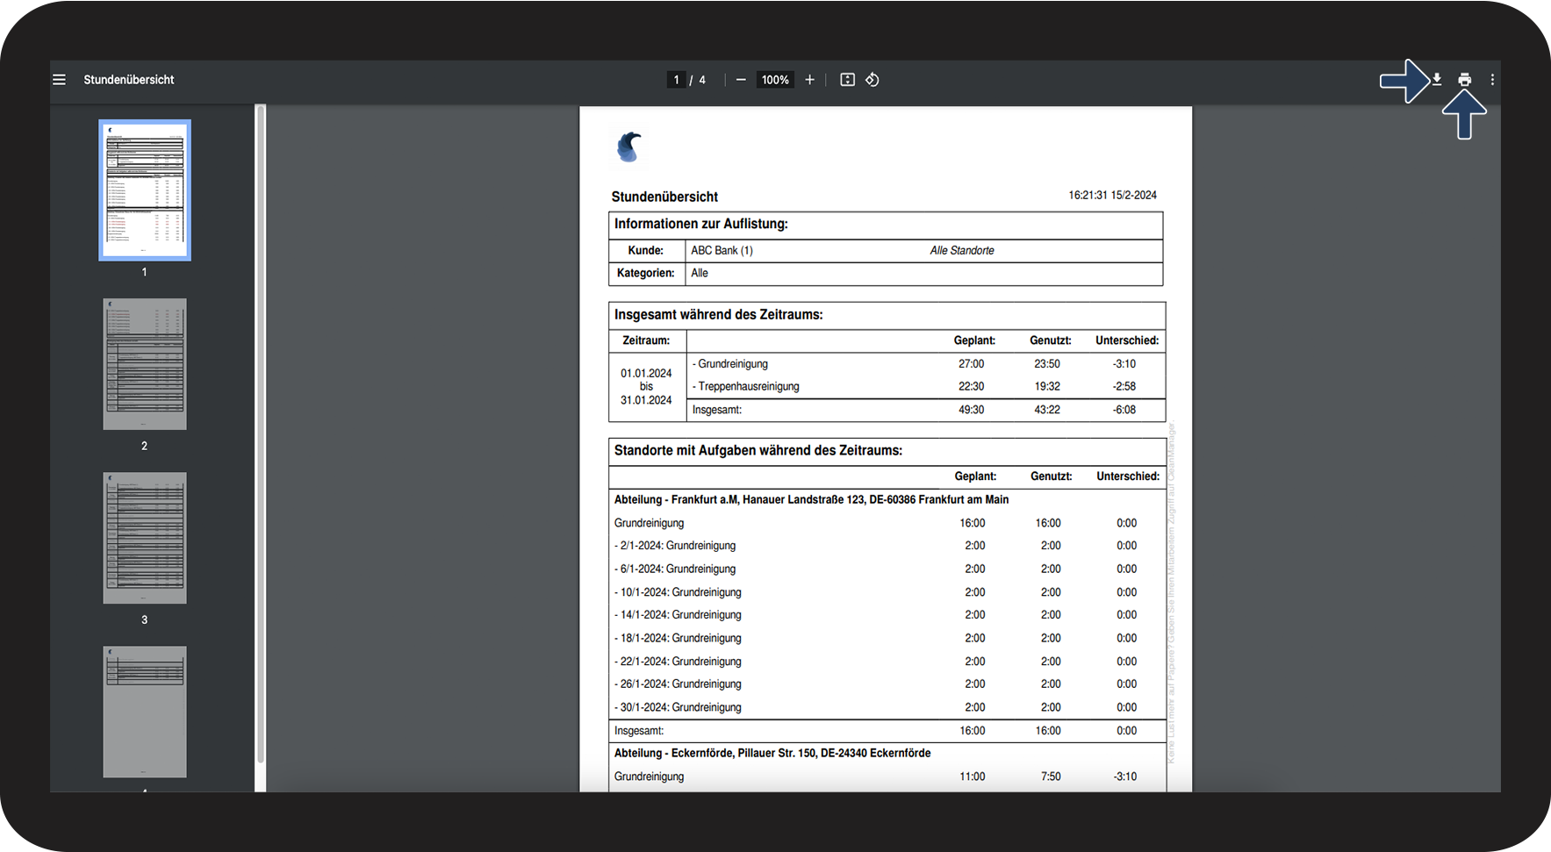
Task: Go to the page 4 thumbnail
Action: click(x=145, y=712)
